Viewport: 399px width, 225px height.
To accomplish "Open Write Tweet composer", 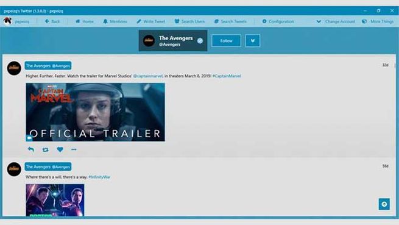I will pos(151,21).
